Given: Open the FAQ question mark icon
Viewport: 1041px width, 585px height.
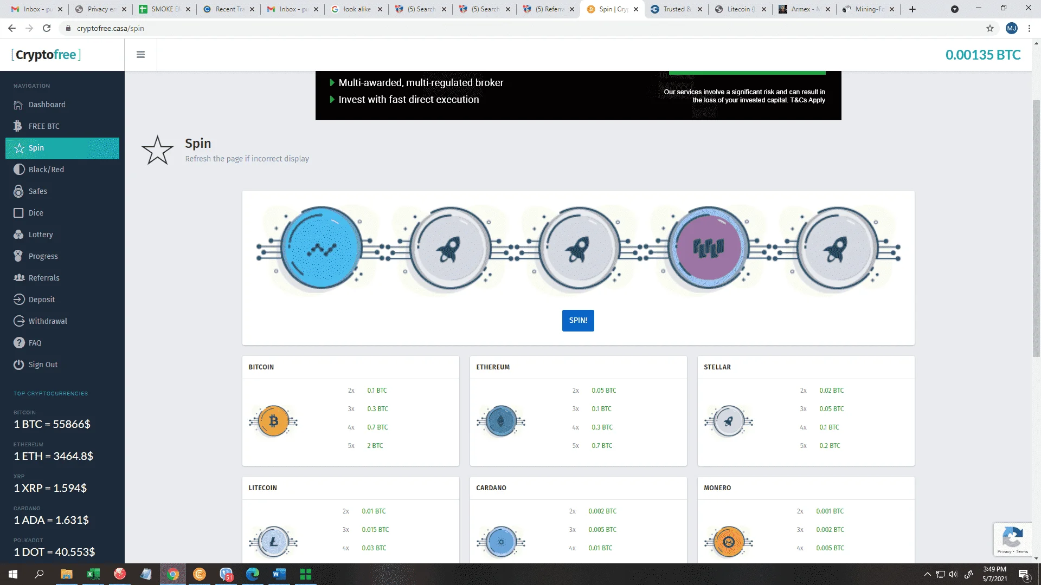Looking at the screenshot, I should (19, 343).
